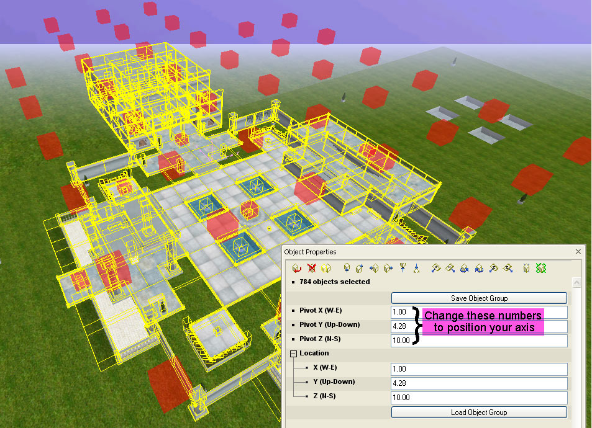
Task: Click the 'Pivot X (W-E)' label
Action: pos(321,310)
